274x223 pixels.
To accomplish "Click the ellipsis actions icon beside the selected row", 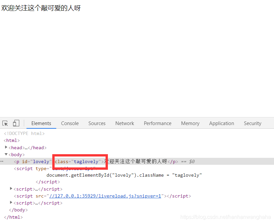I will (x=2, y=161).
